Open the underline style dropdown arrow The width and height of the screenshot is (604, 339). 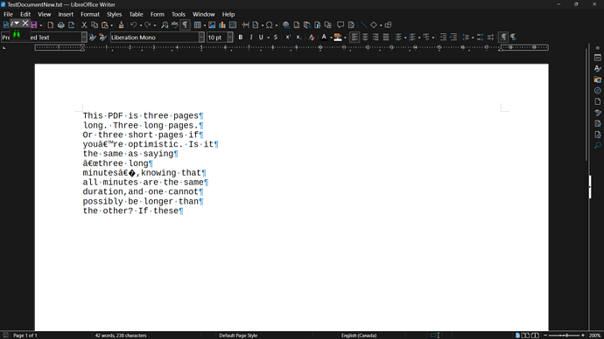(x=268, y=38)
